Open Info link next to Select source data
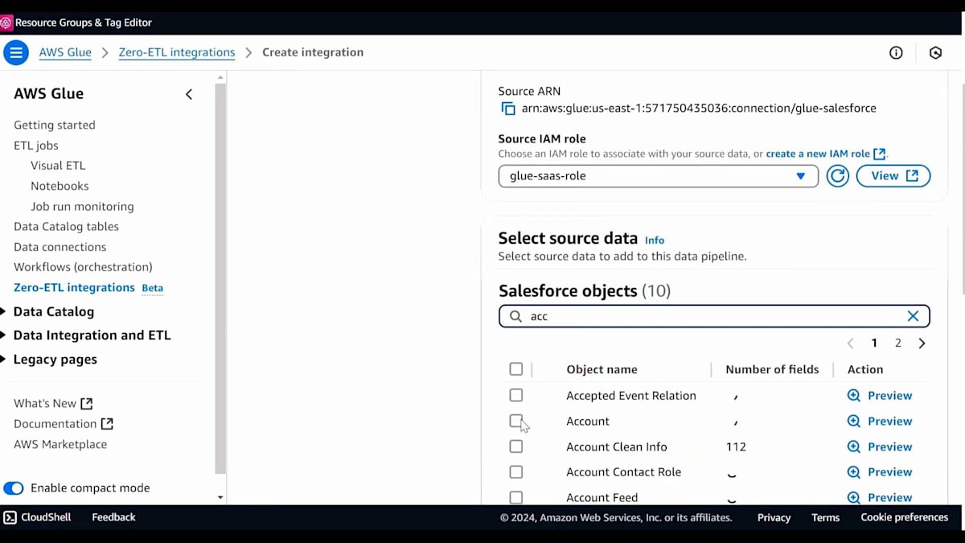Viewport: 965px width, 543px height. coord(655,240)
